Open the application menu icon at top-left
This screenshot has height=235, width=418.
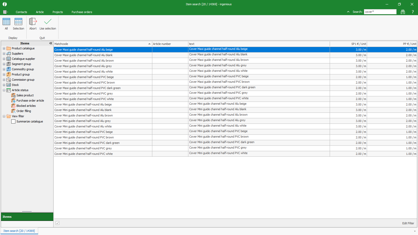click(5, 12)
